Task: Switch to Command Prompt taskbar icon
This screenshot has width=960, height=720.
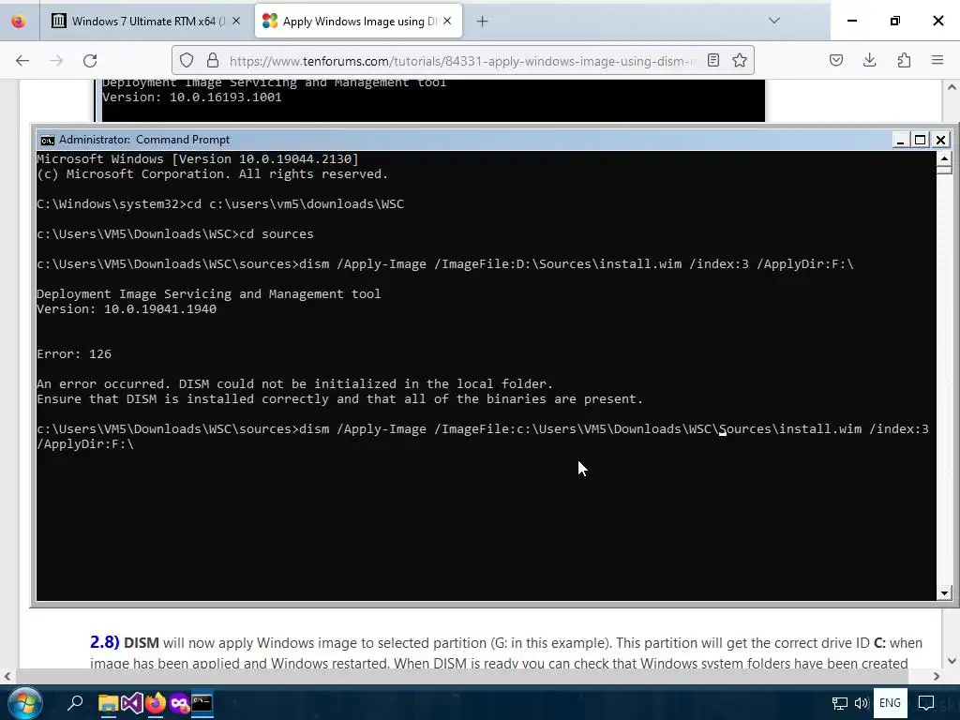Action: click(202, 703)
